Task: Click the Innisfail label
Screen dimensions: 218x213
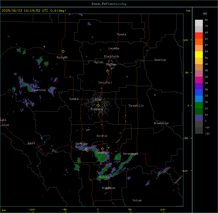Action: (x=105, y=82)
